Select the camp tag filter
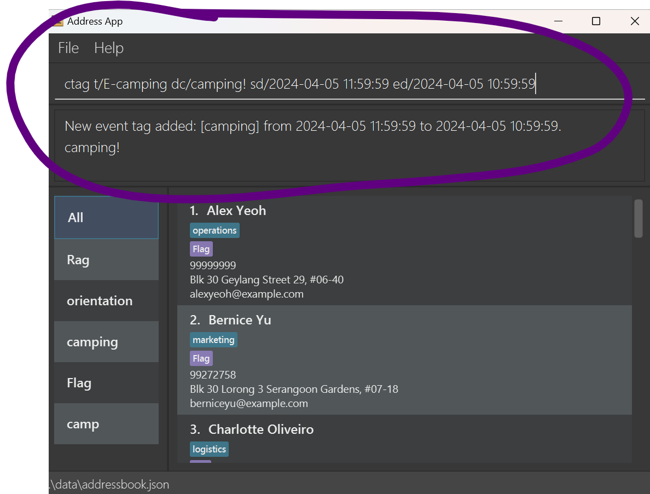Screen dimensions: 650x494 (x=107, y=424)
